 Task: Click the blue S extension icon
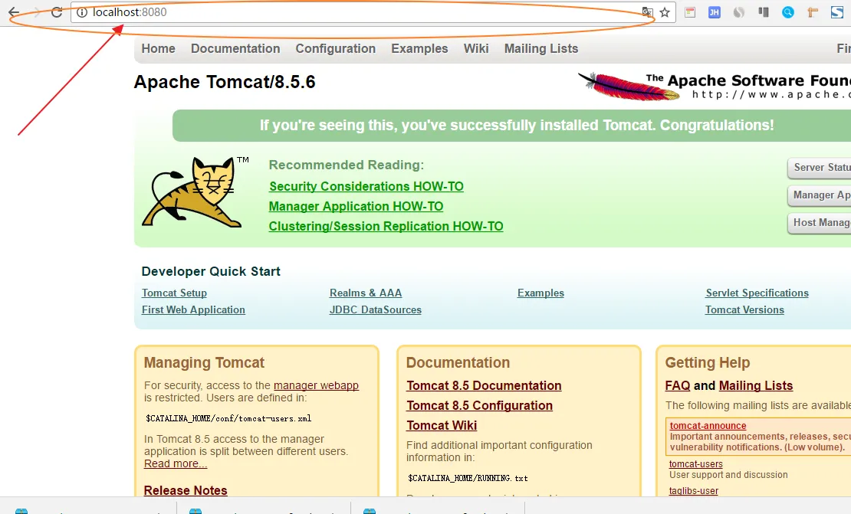click(x=837, y=12)
